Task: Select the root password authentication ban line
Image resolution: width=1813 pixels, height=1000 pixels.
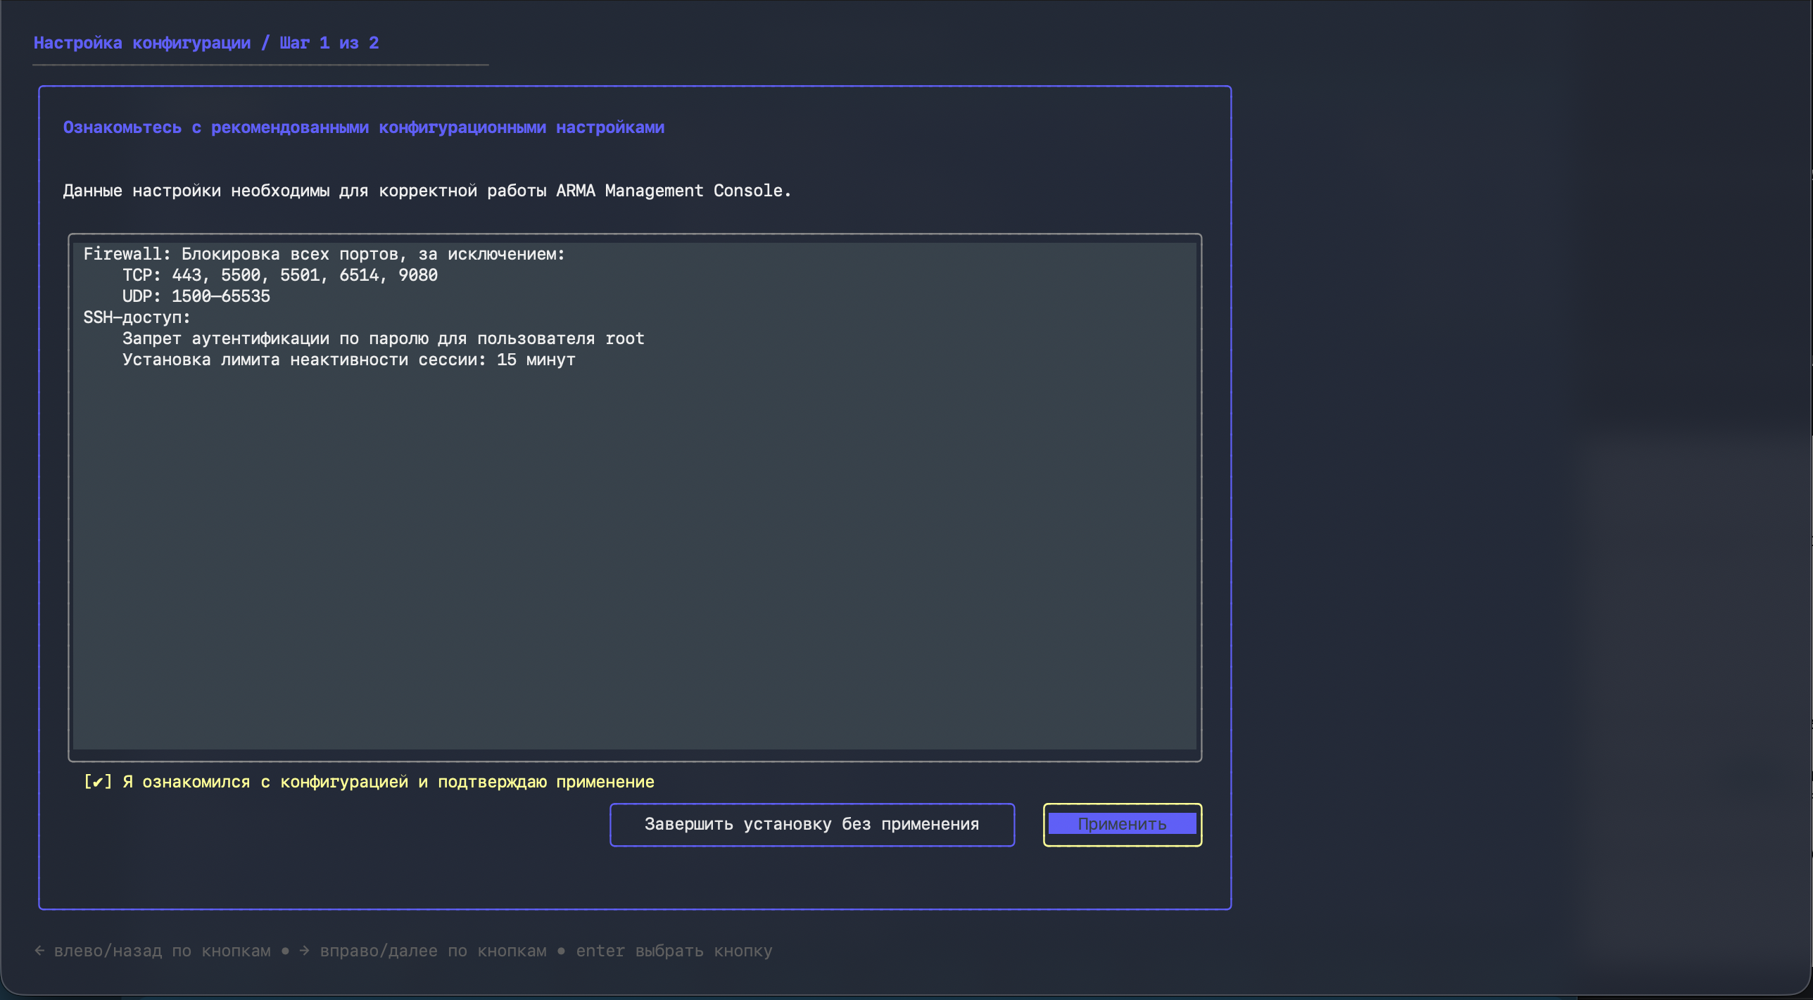Action: (384, 338)
